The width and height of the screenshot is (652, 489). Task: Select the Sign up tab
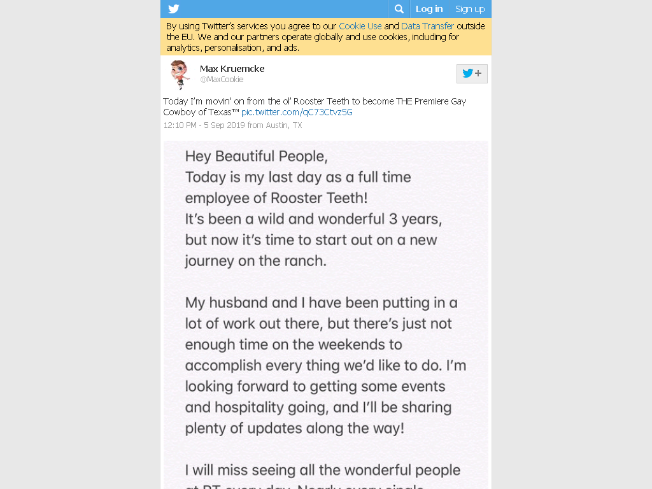[470, 9]
